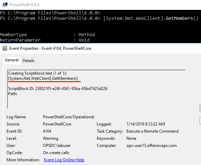Select the General tab

click(12, 60)
